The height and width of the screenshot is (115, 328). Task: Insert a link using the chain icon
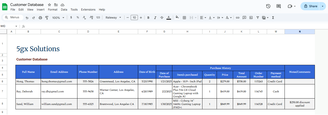(x=237, y=17)
